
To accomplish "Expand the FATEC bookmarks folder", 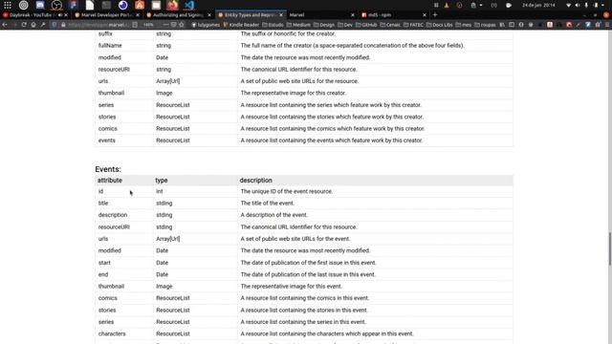I will pyautogui.click(x=414, y=25).
